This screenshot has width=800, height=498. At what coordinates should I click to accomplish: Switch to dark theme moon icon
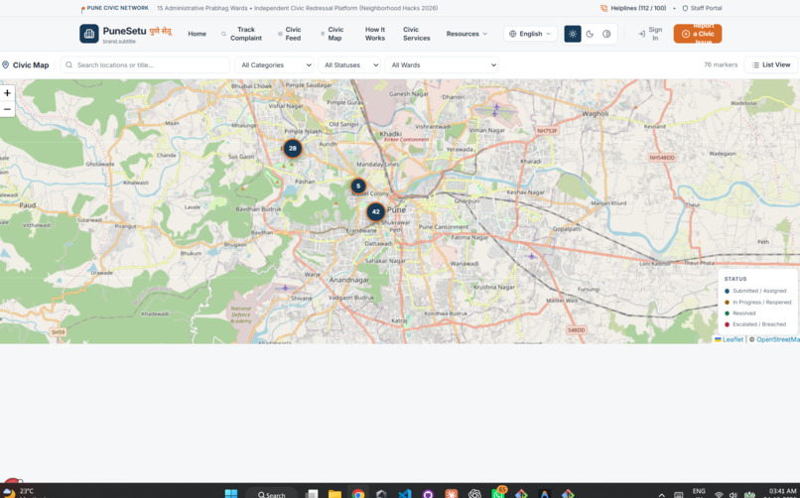[x=590, y=34]
